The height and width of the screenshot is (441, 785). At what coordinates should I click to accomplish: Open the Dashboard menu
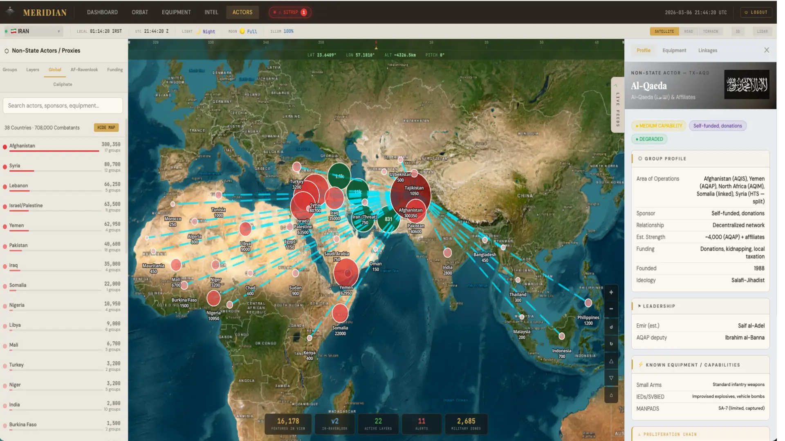click(102, 12)
